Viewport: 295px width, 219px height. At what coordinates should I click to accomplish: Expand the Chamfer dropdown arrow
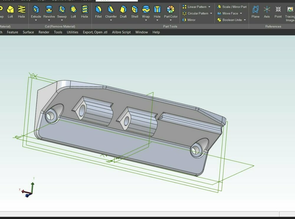pos(111,20)
